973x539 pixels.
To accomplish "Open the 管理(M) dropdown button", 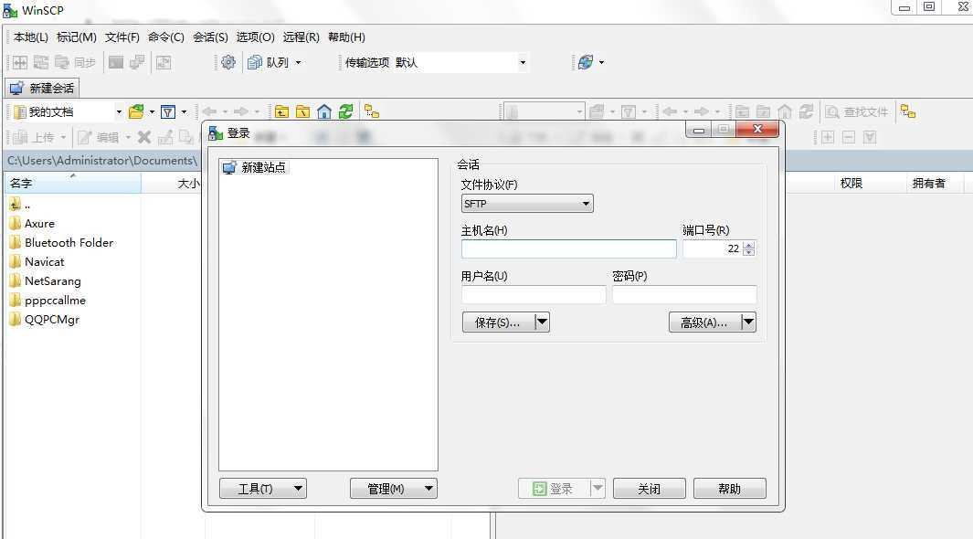I will pos(394,489).
